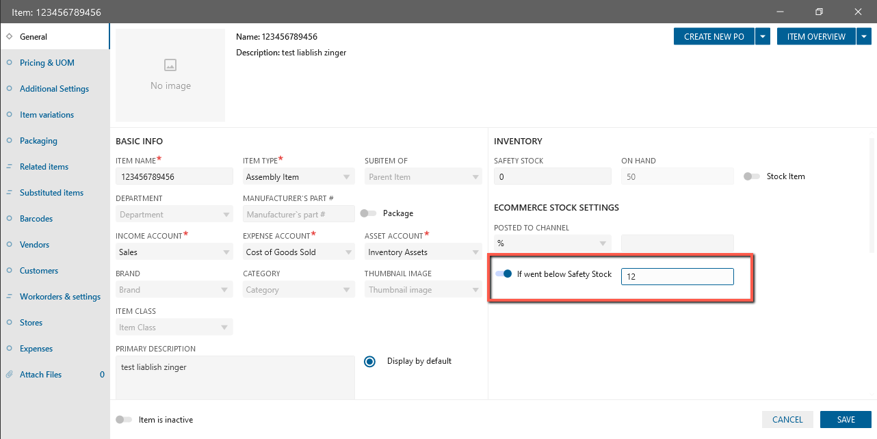877x439 pixels.
Task: Turn off If went below Safety Stock
Action: (503, 274)
